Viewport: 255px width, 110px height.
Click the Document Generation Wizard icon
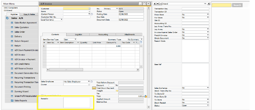pos(12,73)
